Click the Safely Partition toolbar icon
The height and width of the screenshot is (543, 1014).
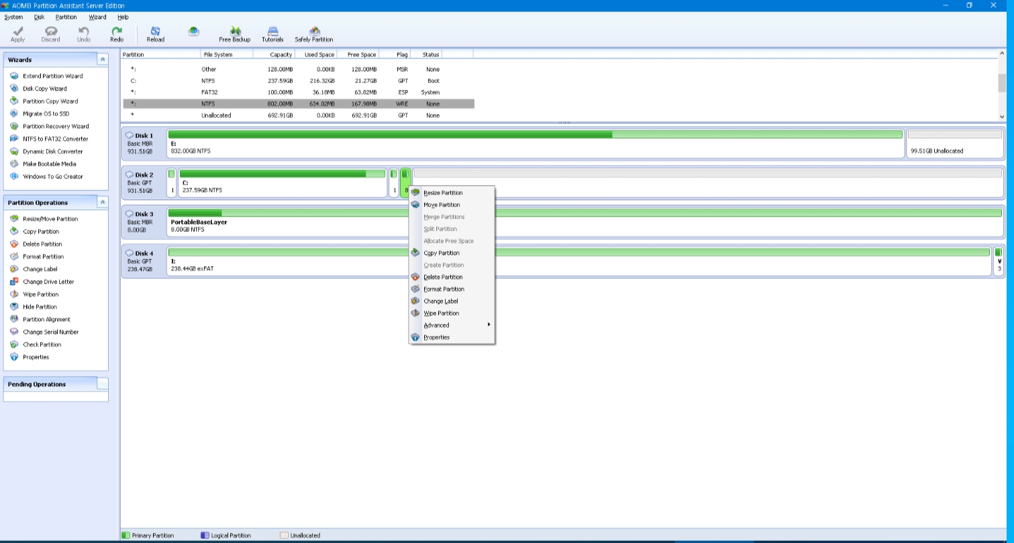click(314, 34)
